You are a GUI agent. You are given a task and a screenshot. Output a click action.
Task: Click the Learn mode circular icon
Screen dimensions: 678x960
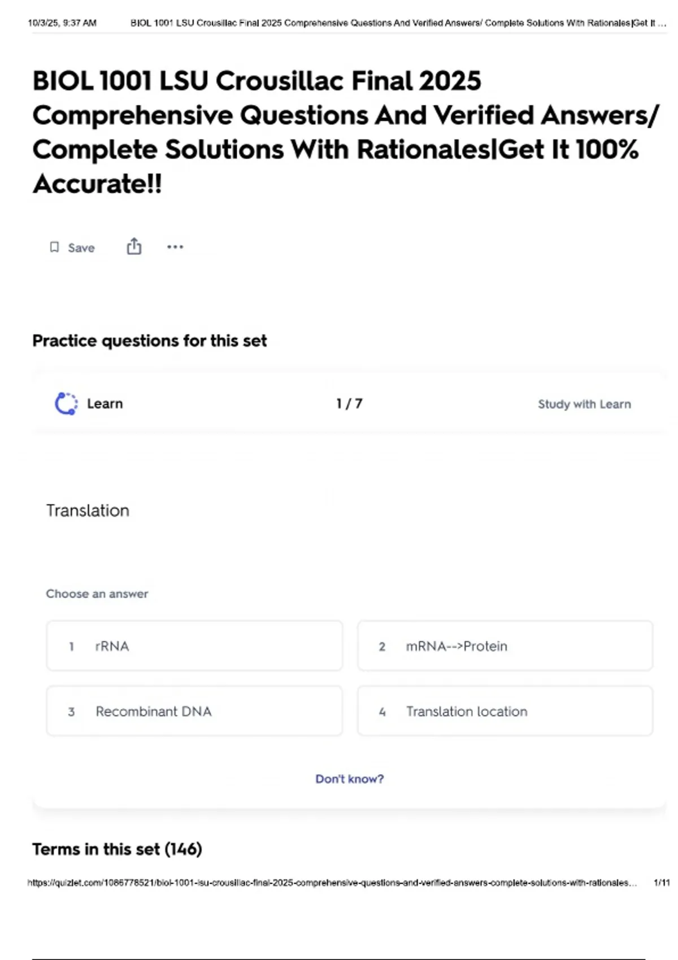[66, 404]
